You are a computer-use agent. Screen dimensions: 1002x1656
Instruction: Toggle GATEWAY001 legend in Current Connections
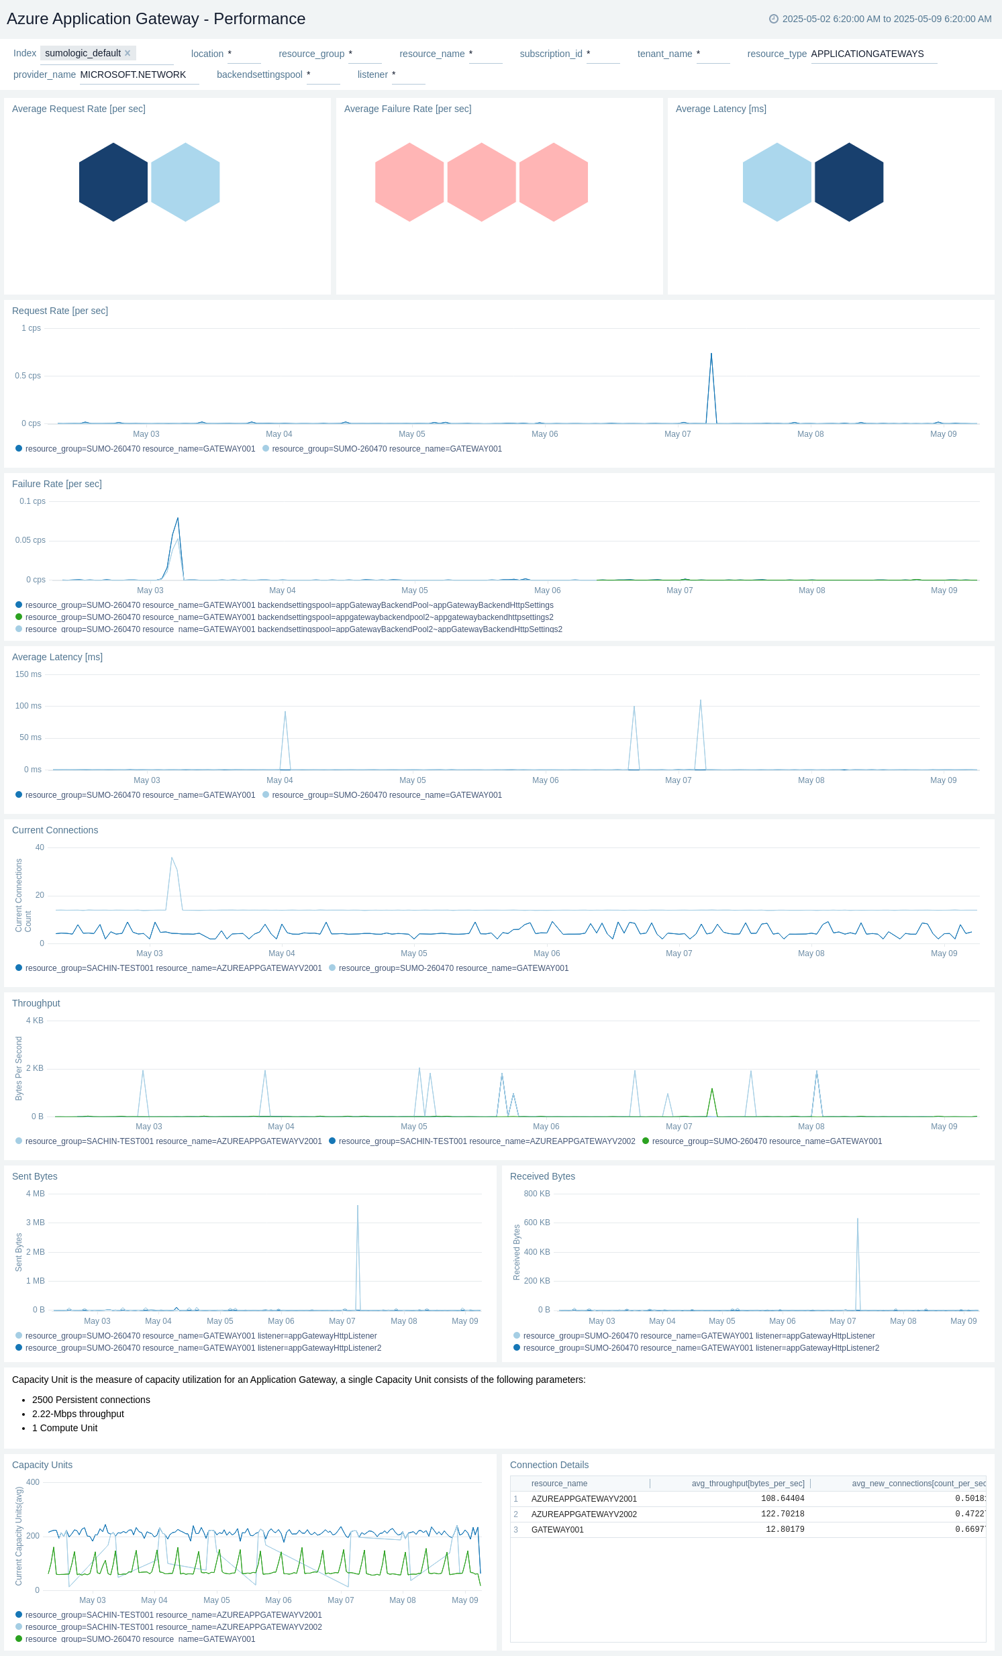[x=449, y=968]
